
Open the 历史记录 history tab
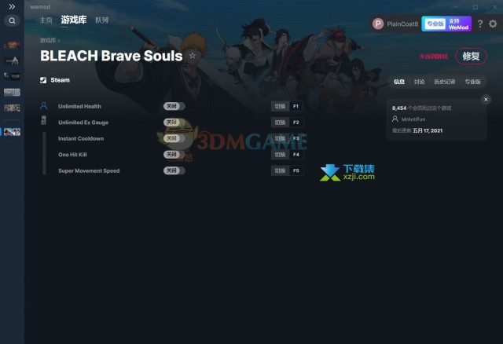(445, 82)
